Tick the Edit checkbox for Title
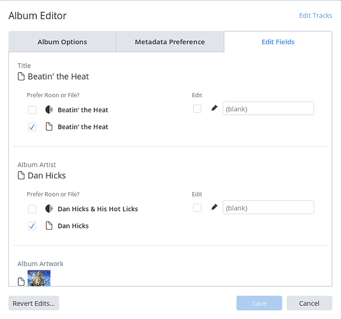The image size is (341, 319). tap(197, 108)
